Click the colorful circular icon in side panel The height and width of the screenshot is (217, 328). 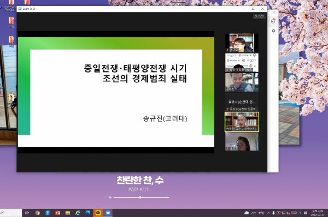(x=273, y=21)
